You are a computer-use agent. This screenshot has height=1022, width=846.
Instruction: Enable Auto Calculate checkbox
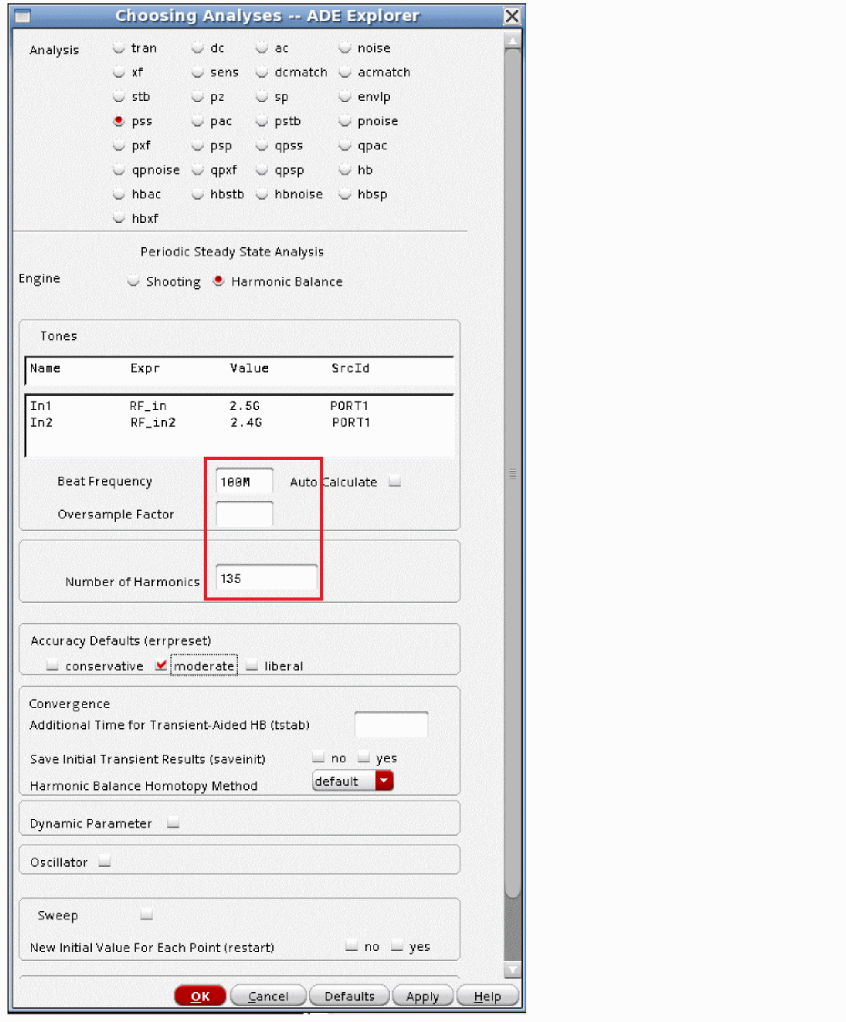395,482
